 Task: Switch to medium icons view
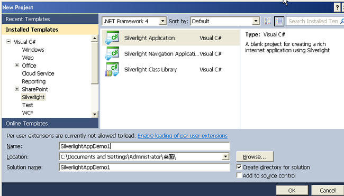coord(279,21)
